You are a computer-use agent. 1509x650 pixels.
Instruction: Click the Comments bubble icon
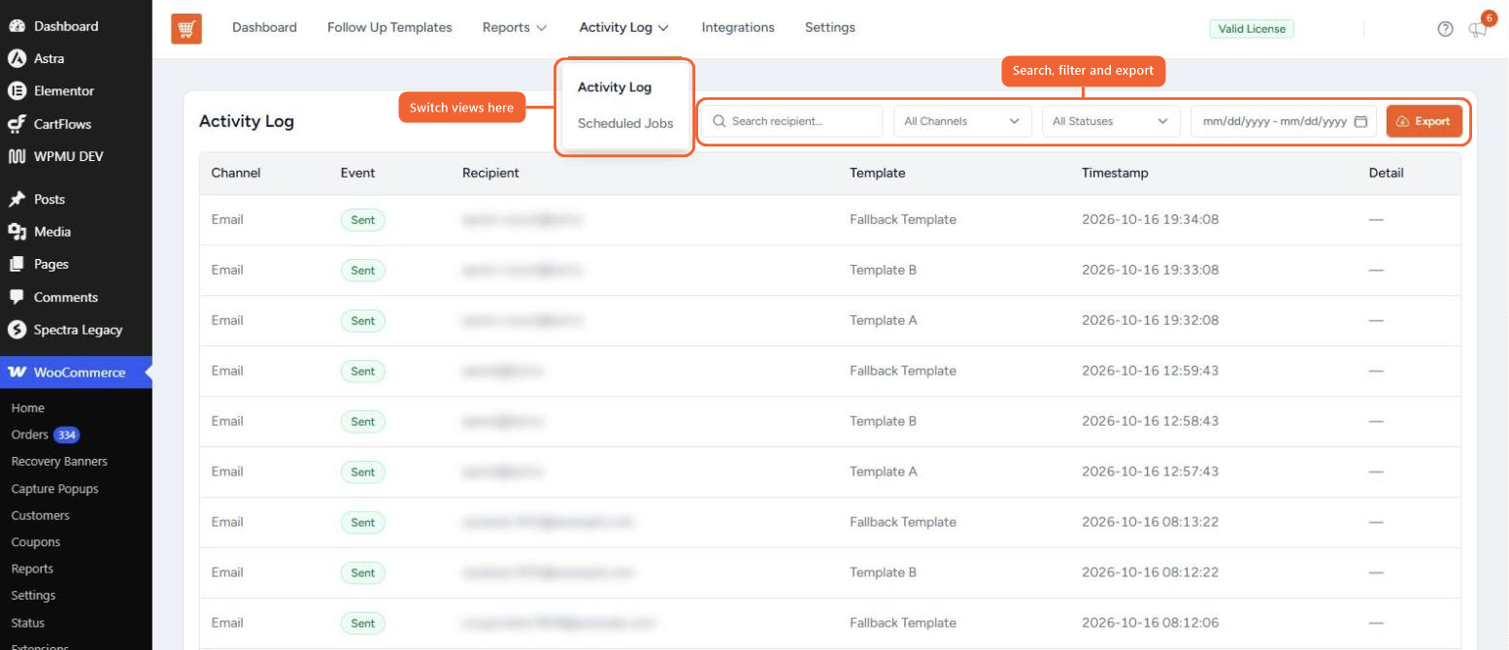[17, 297]
